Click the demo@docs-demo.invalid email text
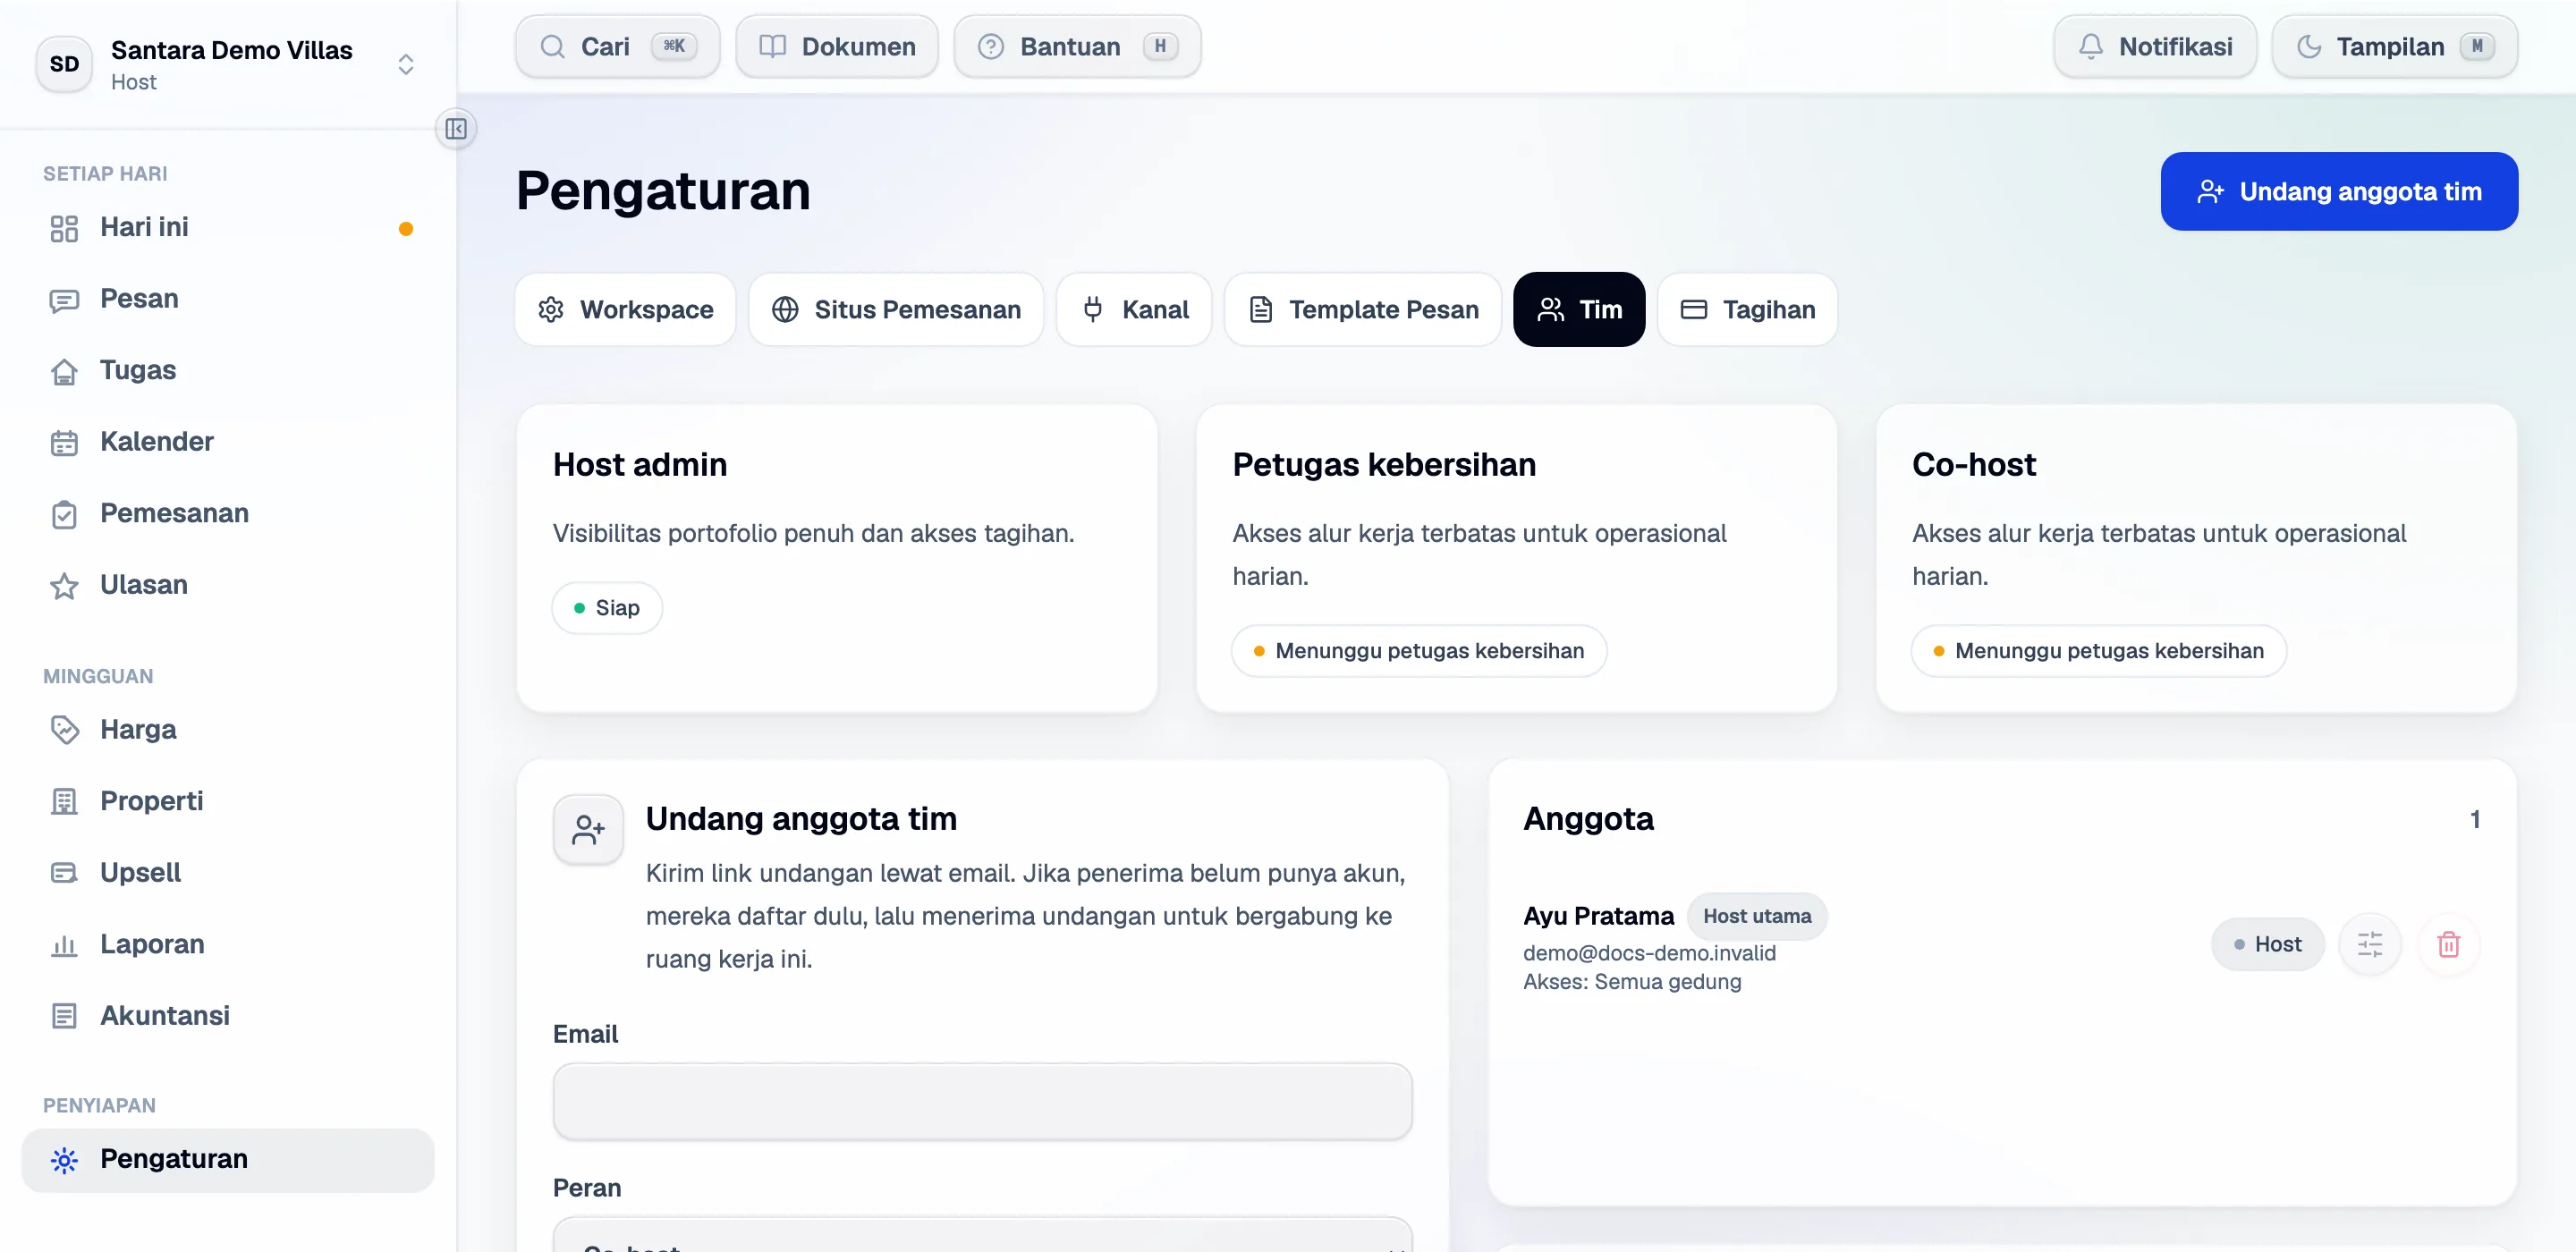Viewport: 2576px width, 1252px height. pos(1649,953)
